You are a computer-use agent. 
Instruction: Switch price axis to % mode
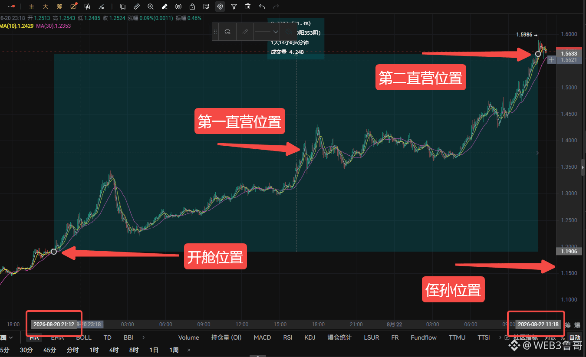(x=563, y=337)
